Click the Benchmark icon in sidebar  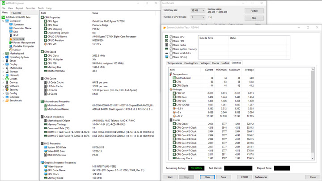tap(7, 101)
